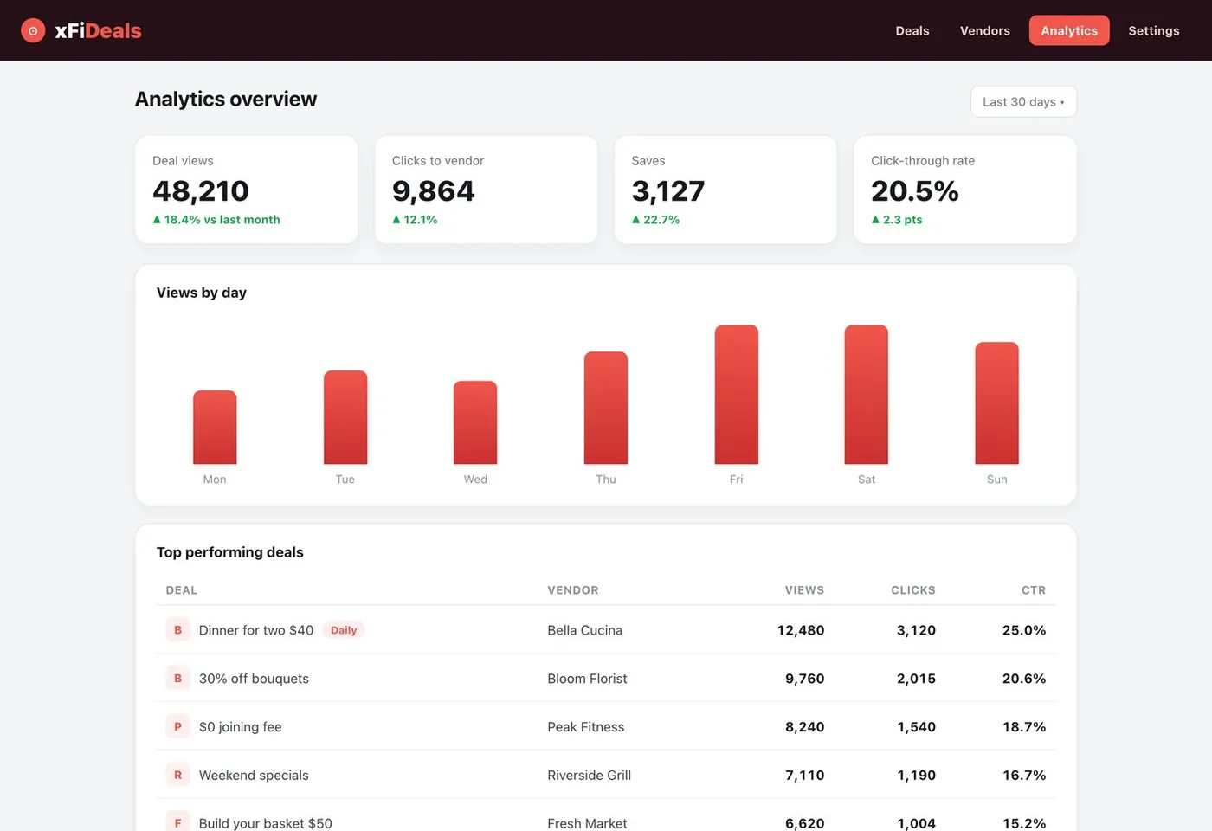
Task: Select the Click-through rate stat card
Action: 965,190
